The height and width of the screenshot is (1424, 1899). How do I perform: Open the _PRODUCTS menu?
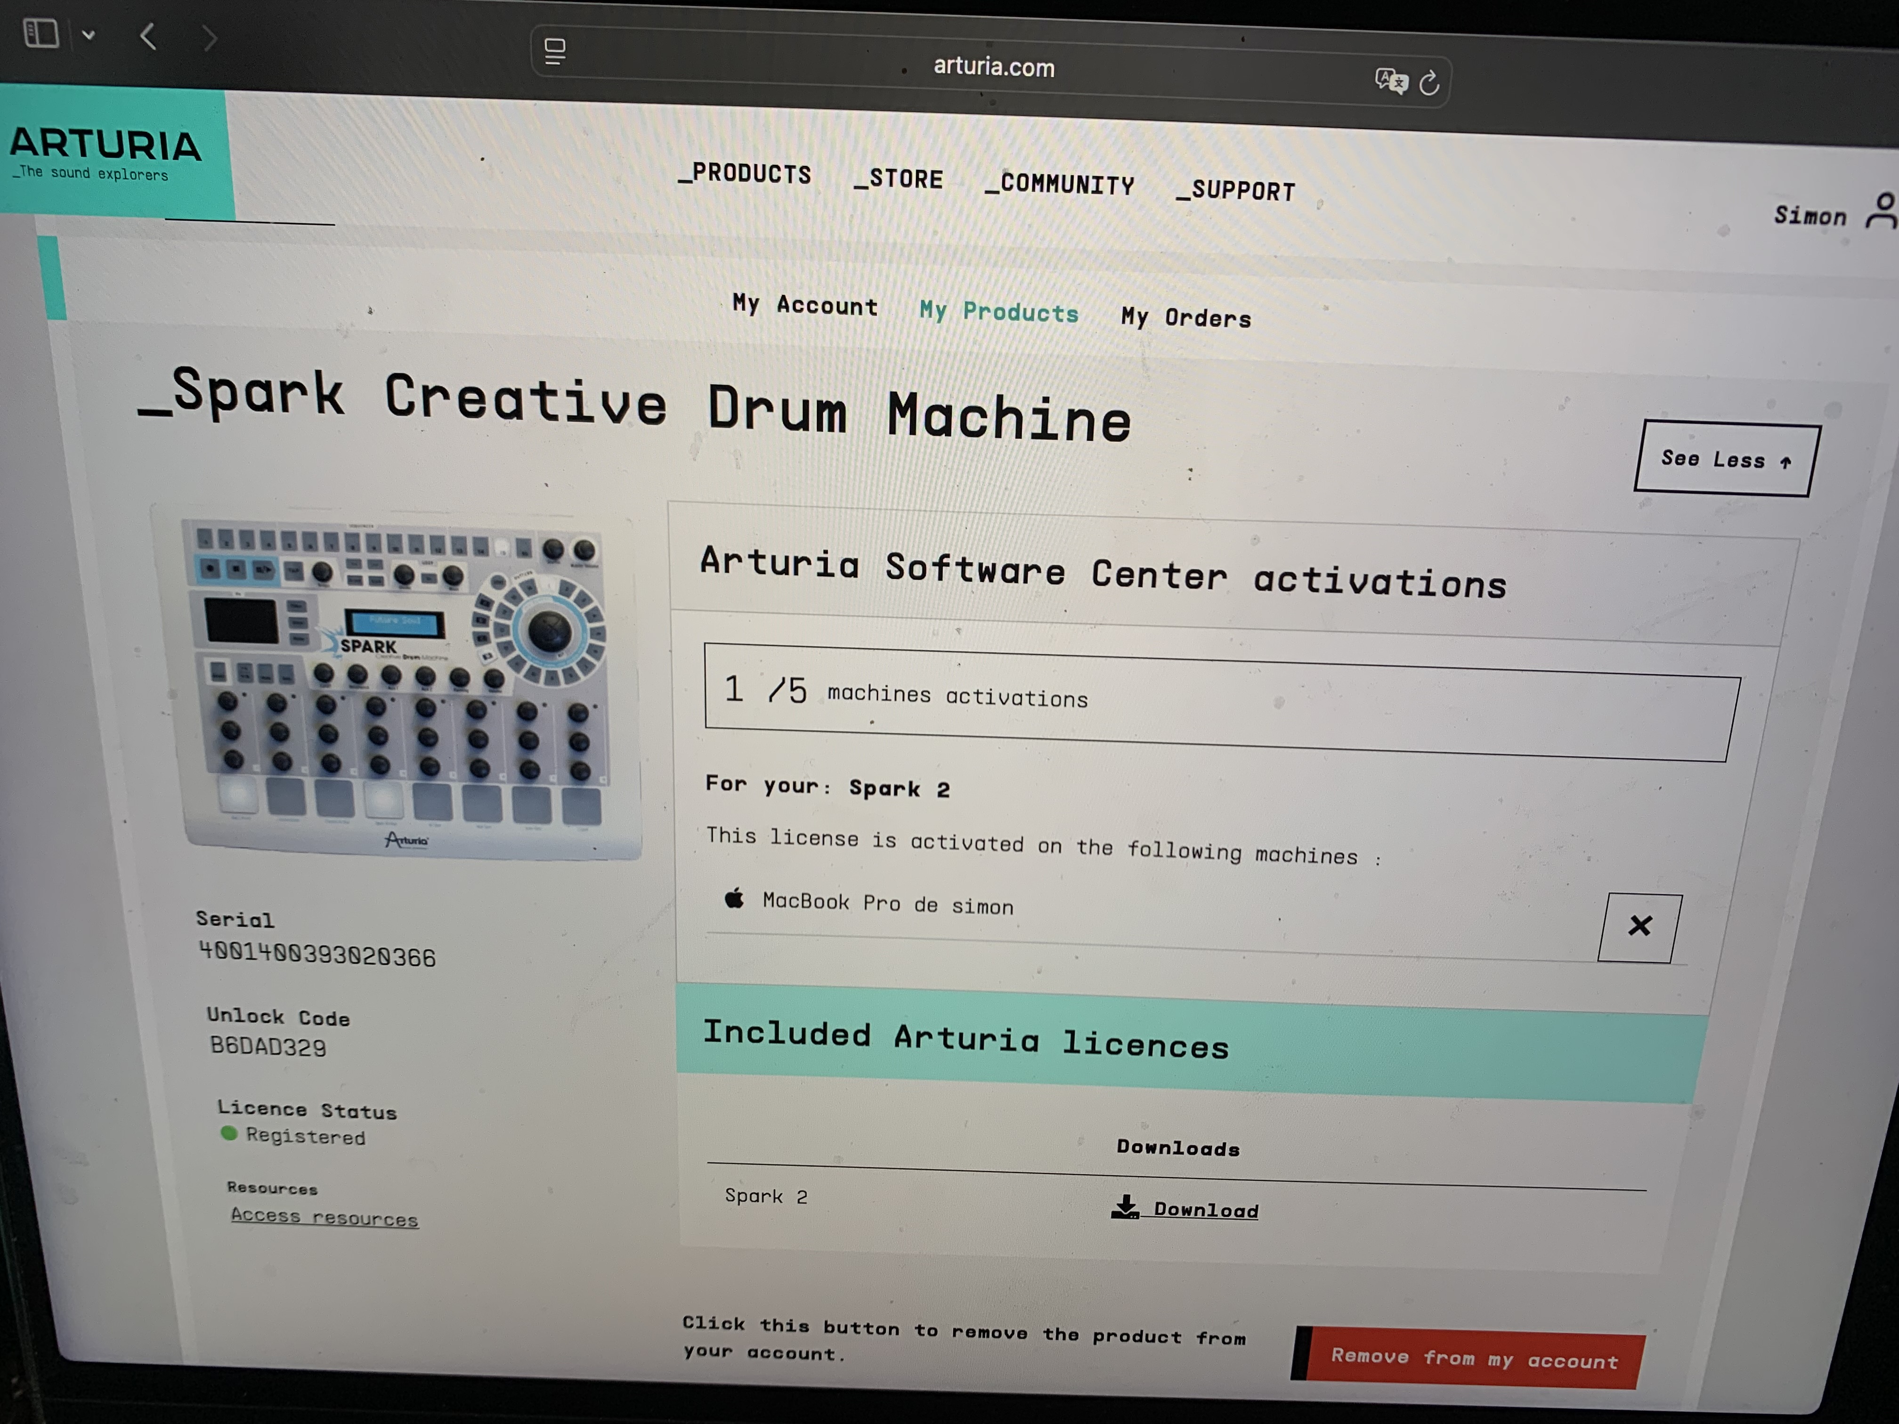point(745,173)
